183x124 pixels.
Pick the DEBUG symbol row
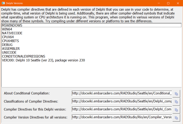(x=91, y=45)
